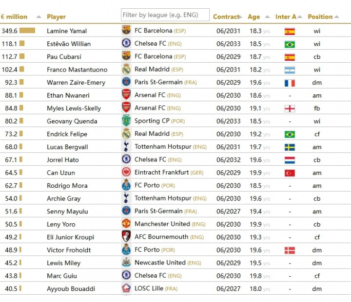
Task: Click Myles Lewis-Skelly's England flag
Action: coord(290,108)
